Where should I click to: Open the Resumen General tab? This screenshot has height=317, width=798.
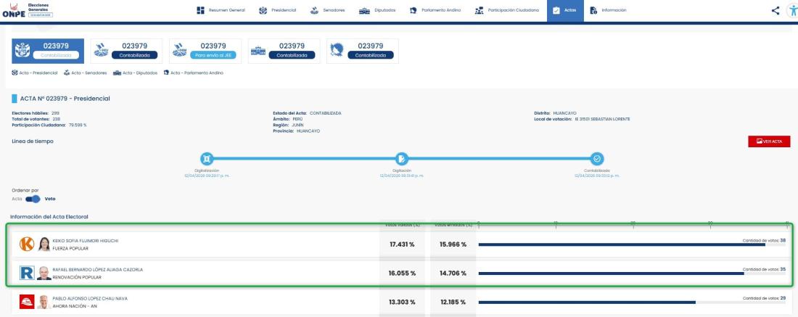coord(221,10)
